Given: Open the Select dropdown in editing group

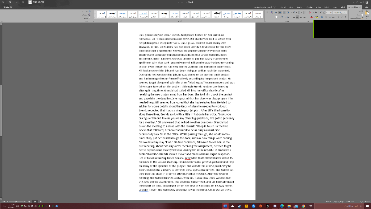Looking at the screenshot, I should pyautogui.click(x=86, y=18).
